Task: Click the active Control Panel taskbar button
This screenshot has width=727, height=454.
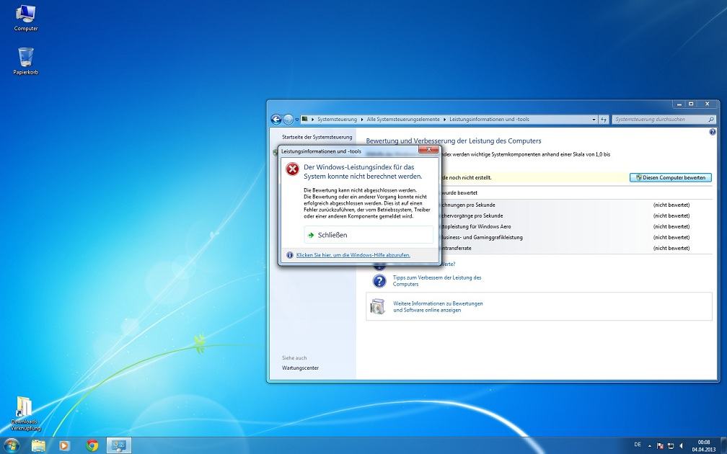Action: (119, 445)
